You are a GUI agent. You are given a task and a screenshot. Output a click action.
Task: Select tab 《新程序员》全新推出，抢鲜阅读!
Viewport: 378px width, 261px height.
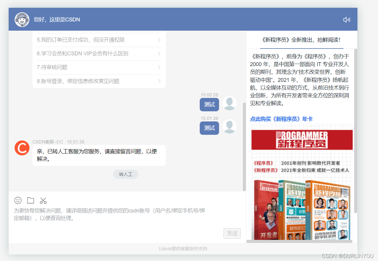[x=302, y=40]
